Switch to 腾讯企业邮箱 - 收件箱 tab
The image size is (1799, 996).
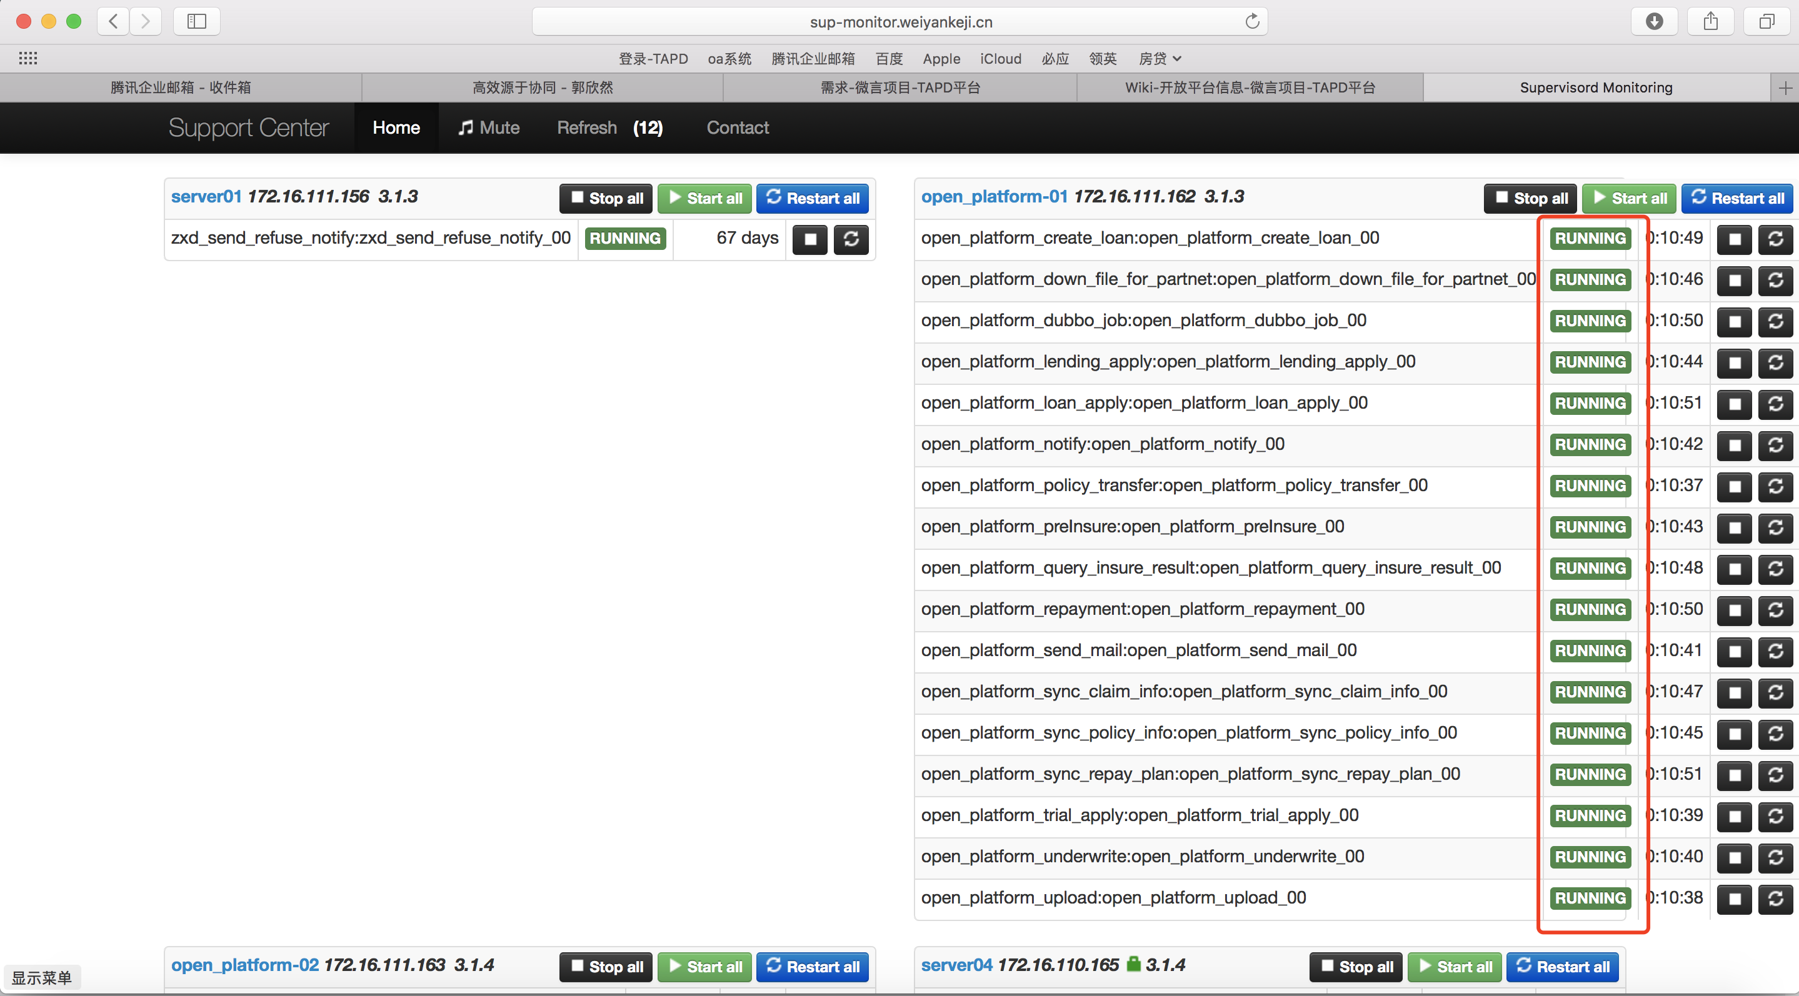pos(180,87)
